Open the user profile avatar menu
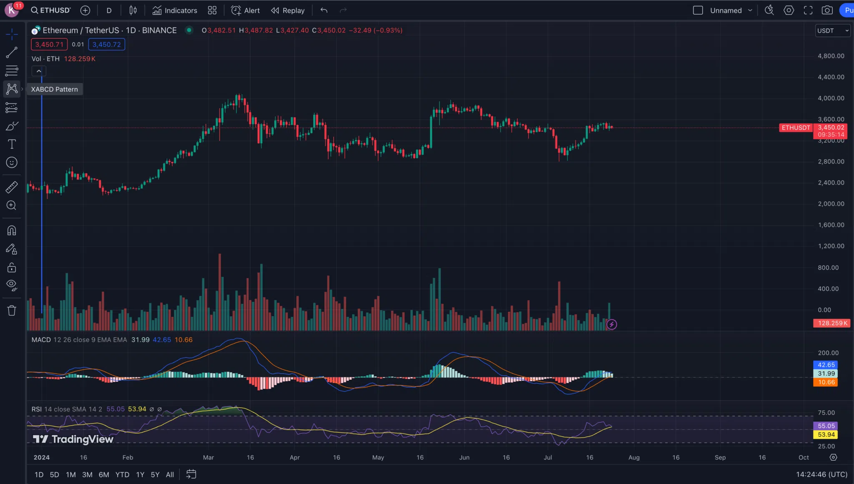Image resolution: width=854 pixels, height=484 pixels. (x=12, y=10)
